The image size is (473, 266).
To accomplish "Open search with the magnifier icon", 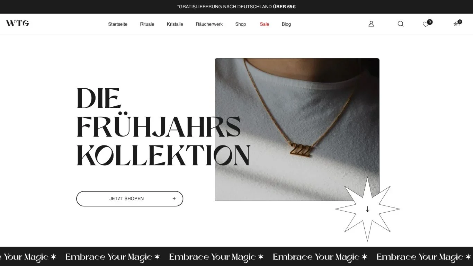I will tap(401, 24).
